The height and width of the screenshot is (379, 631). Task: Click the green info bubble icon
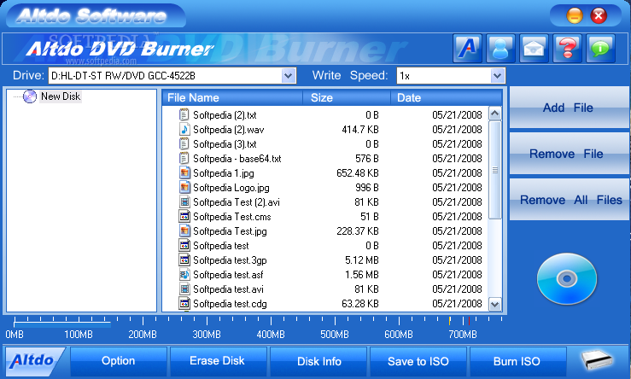click(x=601, y=49)
